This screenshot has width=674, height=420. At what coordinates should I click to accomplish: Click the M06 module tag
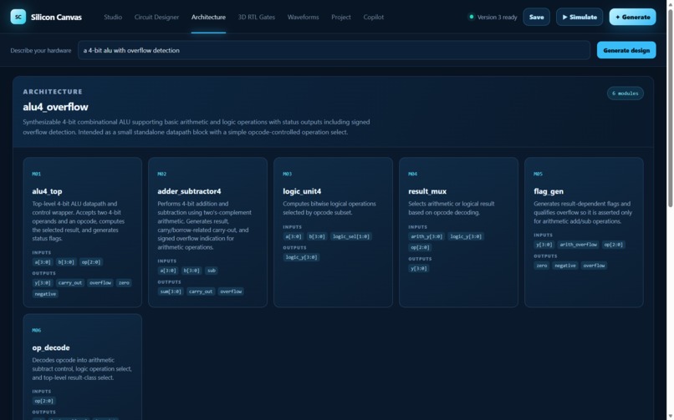[37, 331]
